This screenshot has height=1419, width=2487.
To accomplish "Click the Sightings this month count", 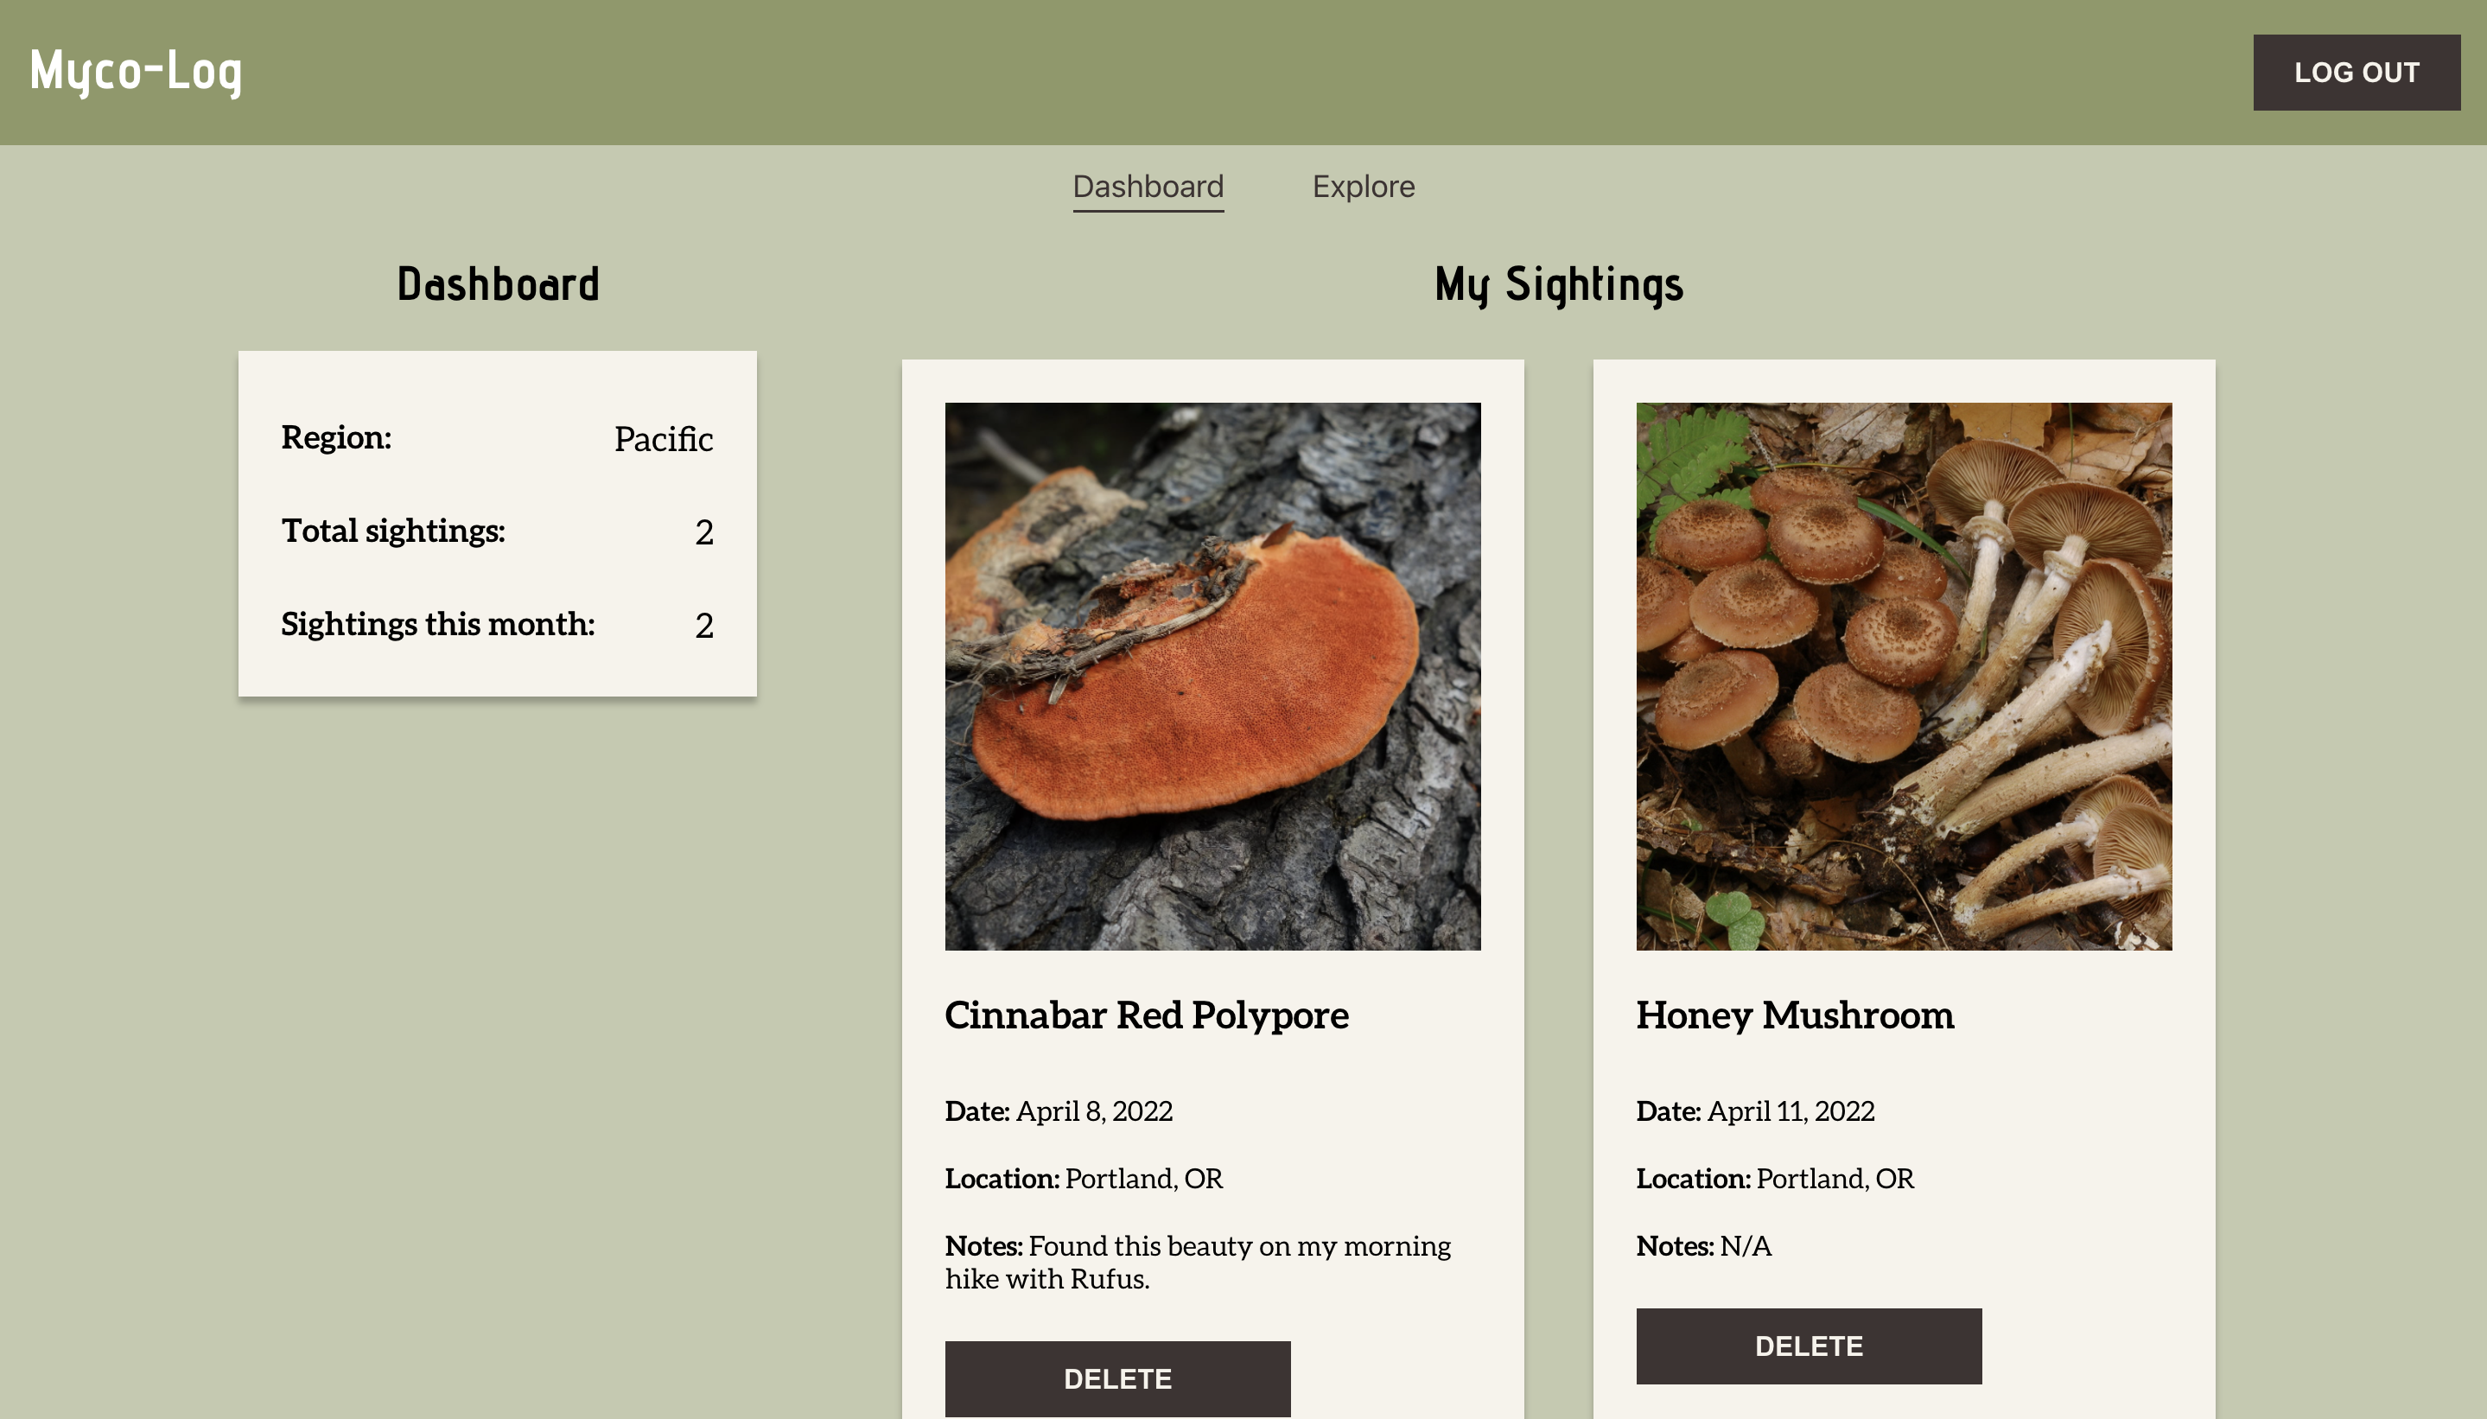I will (705, 625).
